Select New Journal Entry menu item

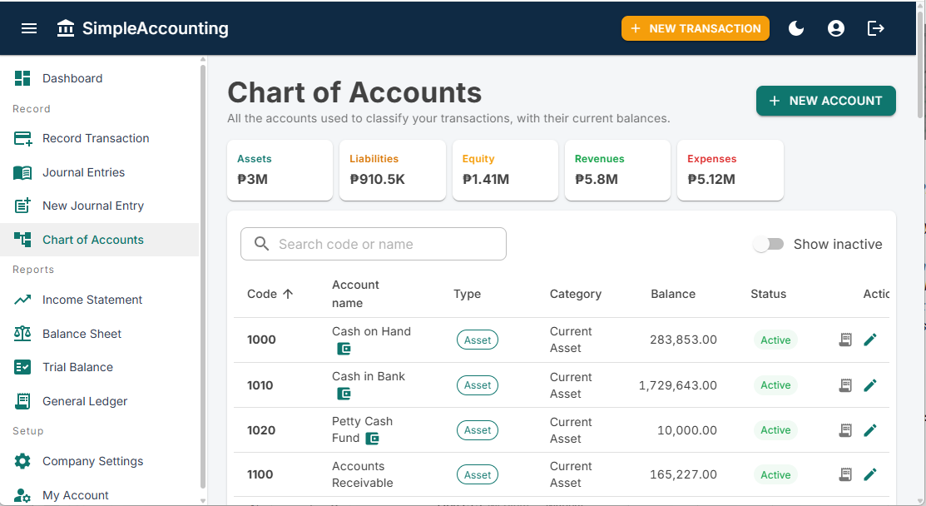coord(100,206)
